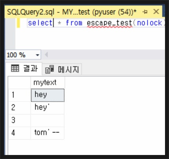Switch to the 메시지 messages tab
The image size is (169, 159).
click(62, 69)
